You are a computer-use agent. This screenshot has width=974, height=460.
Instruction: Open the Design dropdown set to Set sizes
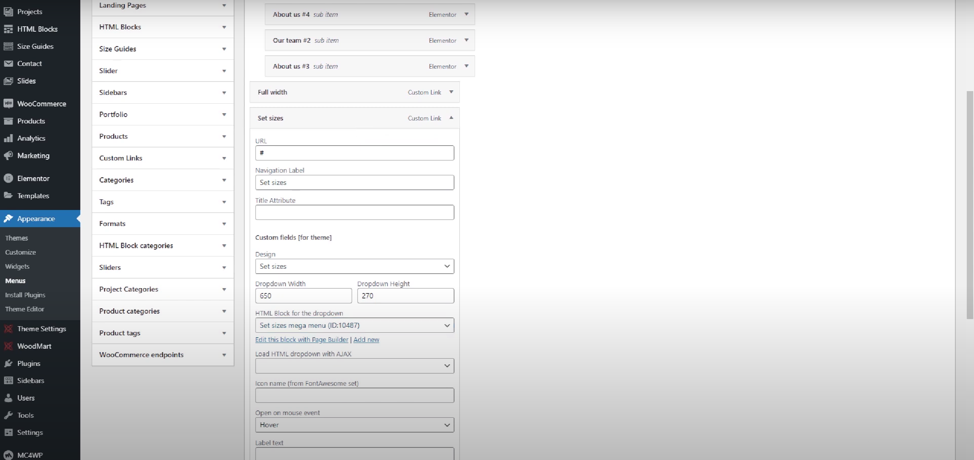(354, 266)
